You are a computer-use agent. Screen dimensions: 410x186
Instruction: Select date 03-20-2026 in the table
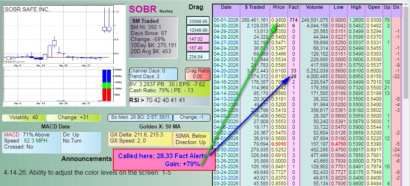(226, 184)
